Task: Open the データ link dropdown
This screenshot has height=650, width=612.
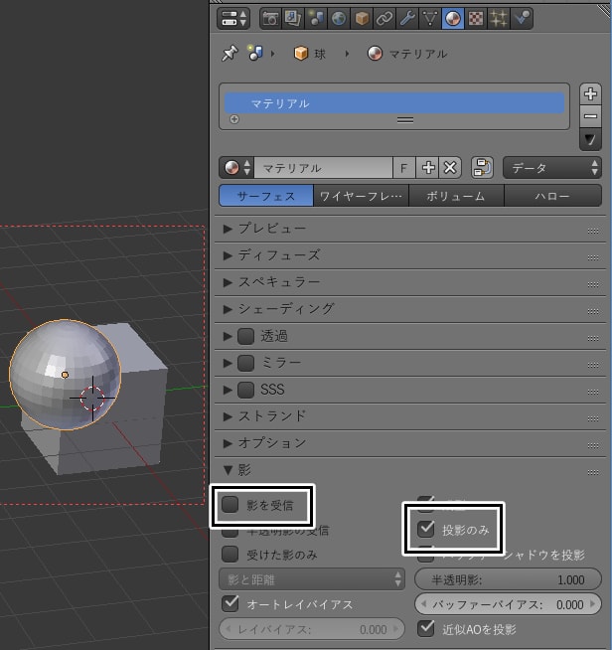Action: tap(552, 168)
